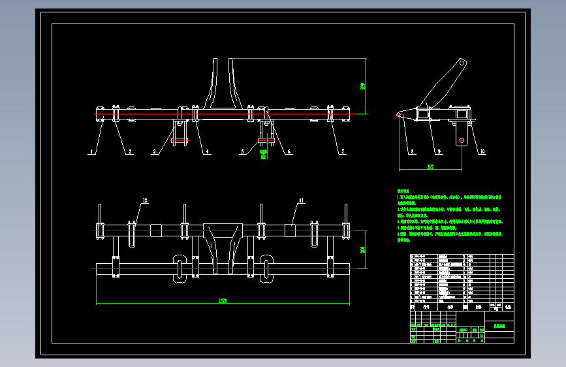Click the horizontal dimension text under side view
This screenshot has width=566, height=367.
point(430,167)
